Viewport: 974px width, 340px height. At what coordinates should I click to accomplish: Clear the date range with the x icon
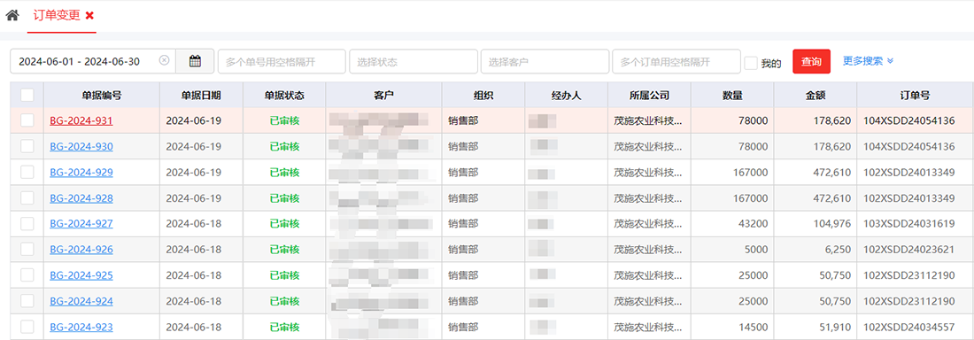(x=164, y=61)
